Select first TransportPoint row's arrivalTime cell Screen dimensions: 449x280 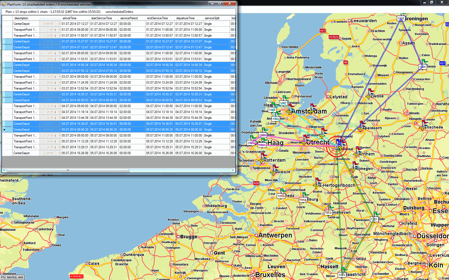coord(75,30)
